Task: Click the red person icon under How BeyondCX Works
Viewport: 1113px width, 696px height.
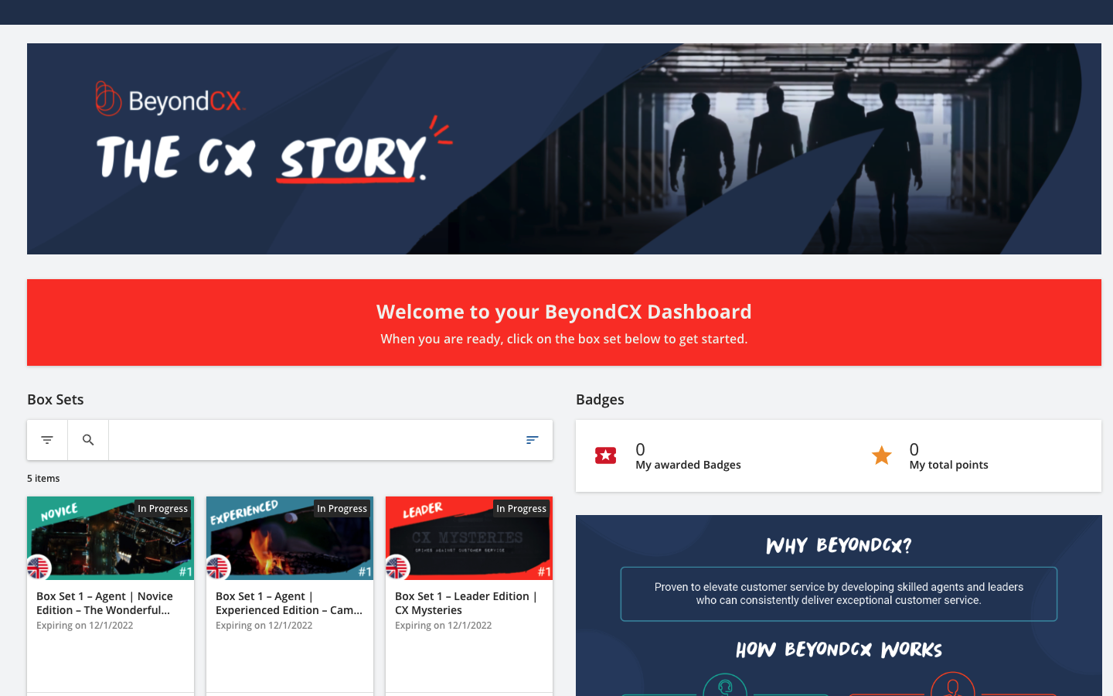Action: click(952, 684)
